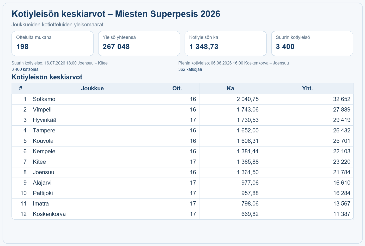Viewport: 365px width, 246px height.
Task: Sort by the Yht. column header
Action: (x=308, y=89)
